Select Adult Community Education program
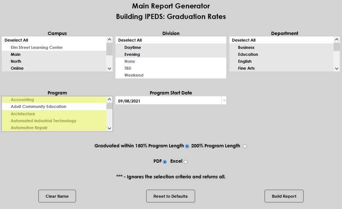342x209 pixels. pyautogui.click(x=38, y=107)
